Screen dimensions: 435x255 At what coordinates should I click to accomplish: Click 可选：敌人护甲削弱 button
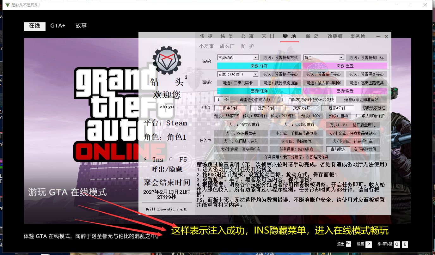tap(324, 83)
